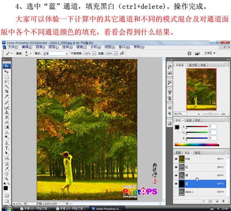Create new channel icon

pos(217,201)
